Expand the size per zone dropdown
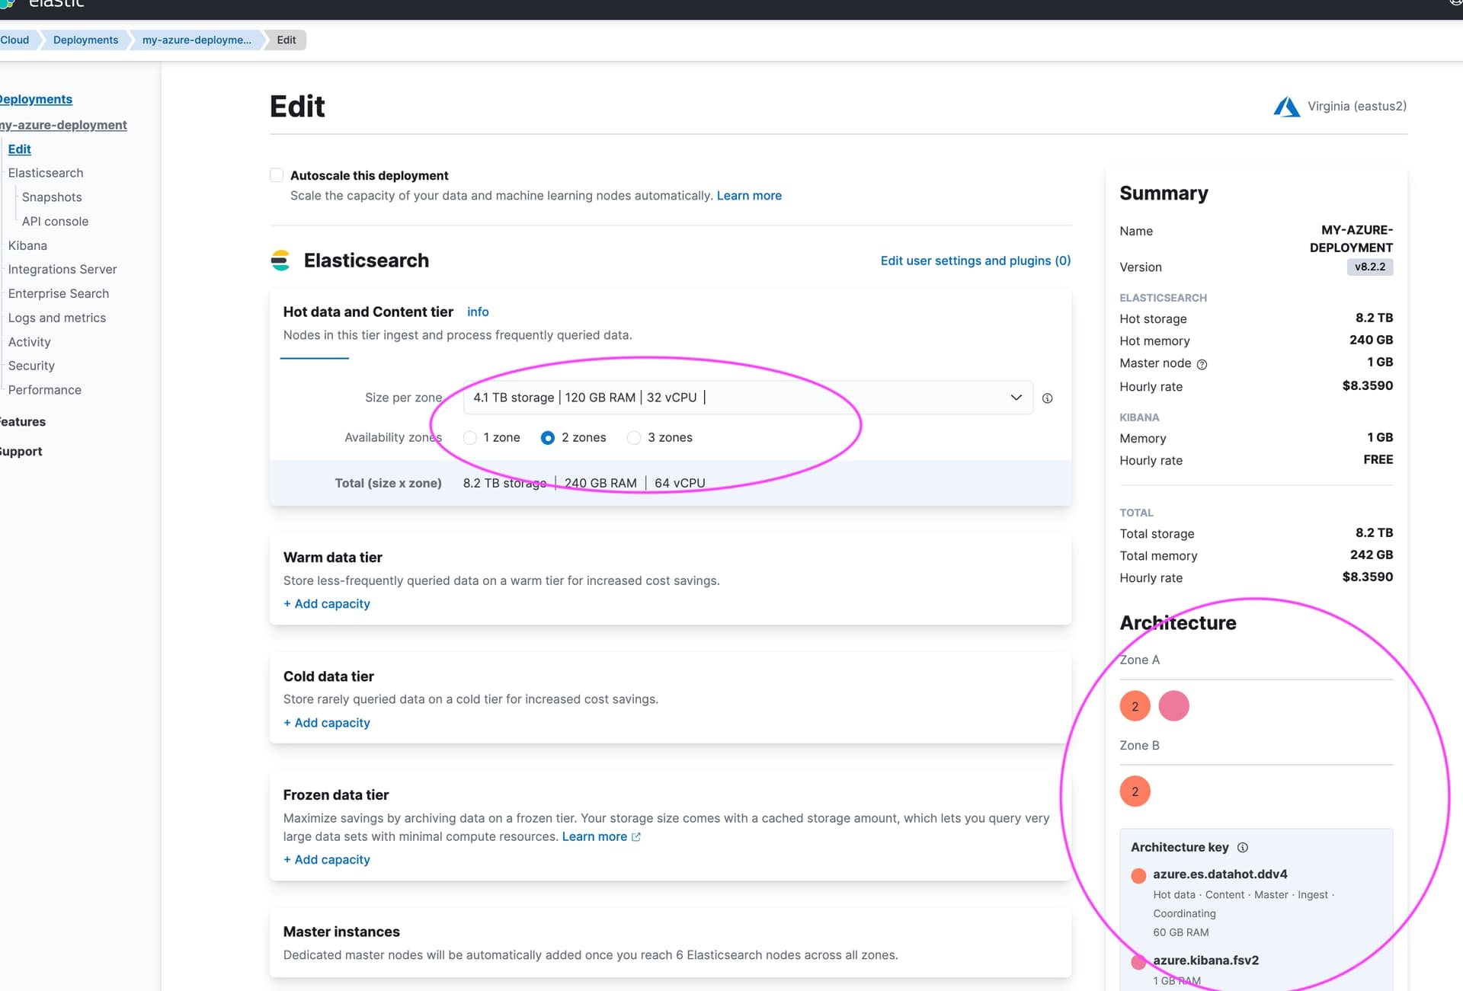Image resolution: width=1463 pixels, height=991 pixels. coord(1013,396)
